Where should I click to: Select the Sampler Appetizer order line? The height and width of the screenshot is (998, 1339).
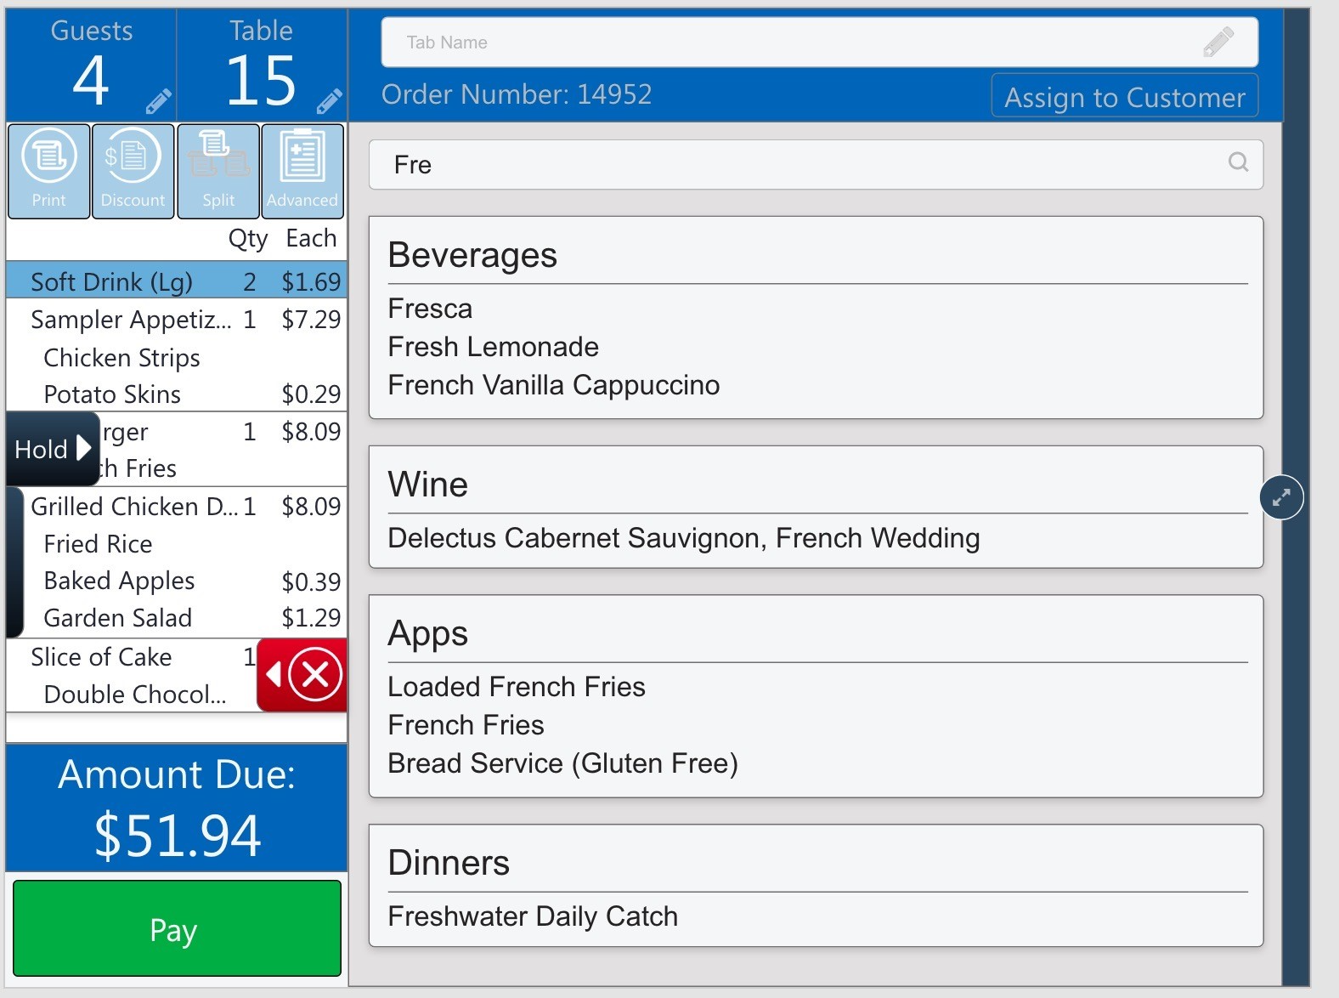[177, 320]
